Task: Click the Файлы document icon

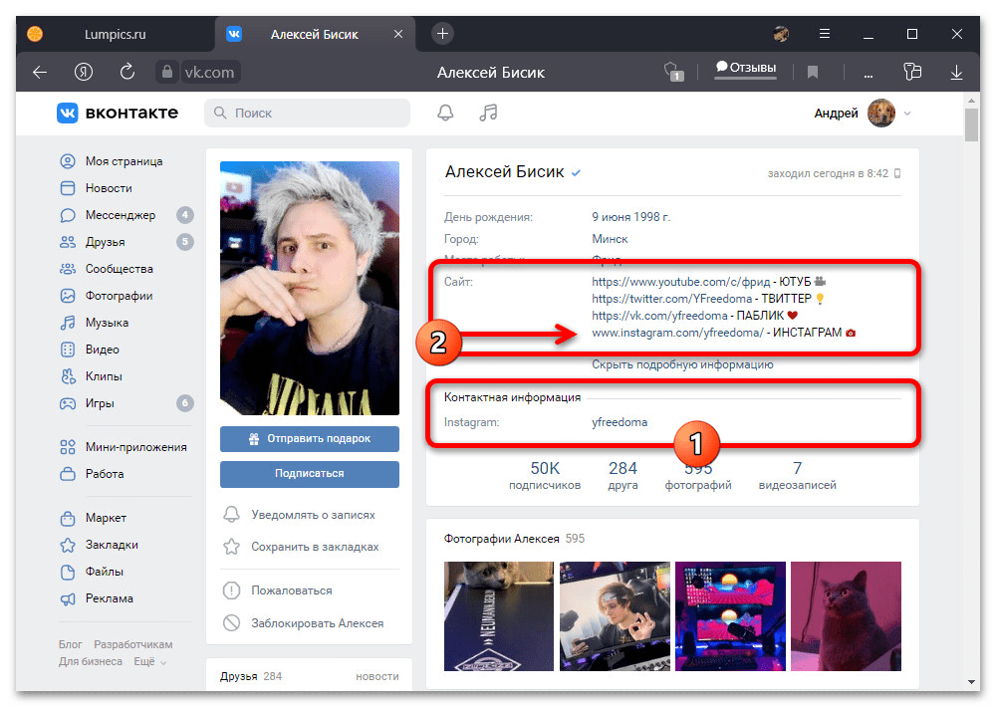Action: pyautogui.click(x=68, y=572)
